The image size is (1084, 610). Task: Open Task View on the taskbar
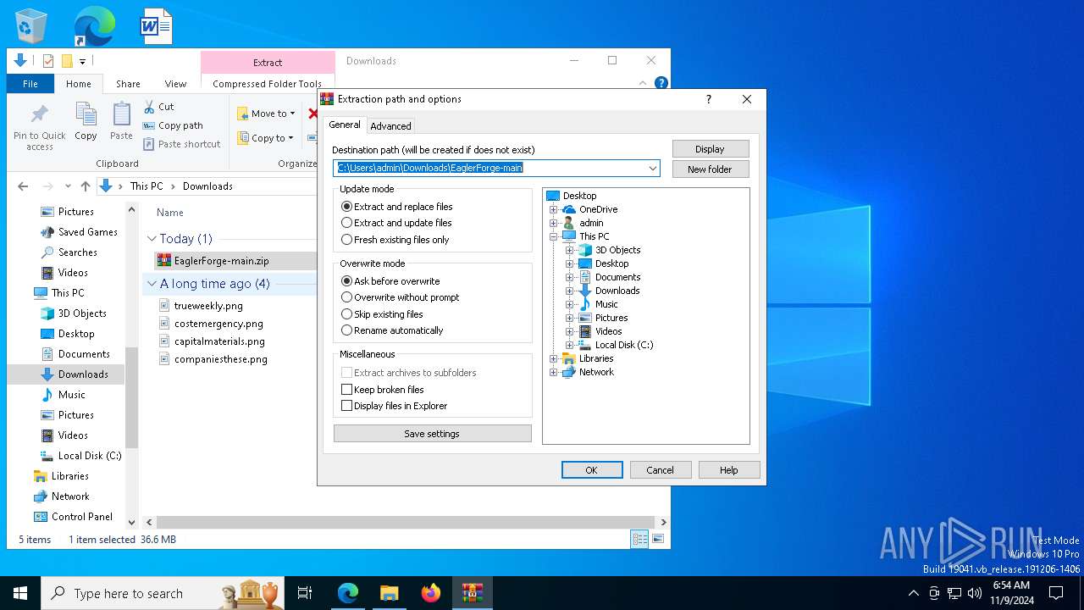[x=305, y=593]
